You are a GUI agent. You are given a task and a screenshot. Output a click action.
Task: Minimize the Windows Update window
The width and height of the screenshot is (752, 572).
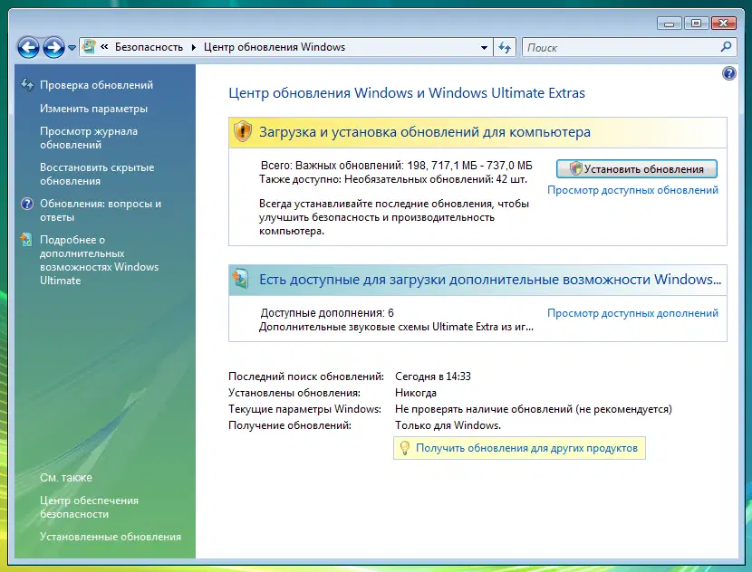coord(669,23)
